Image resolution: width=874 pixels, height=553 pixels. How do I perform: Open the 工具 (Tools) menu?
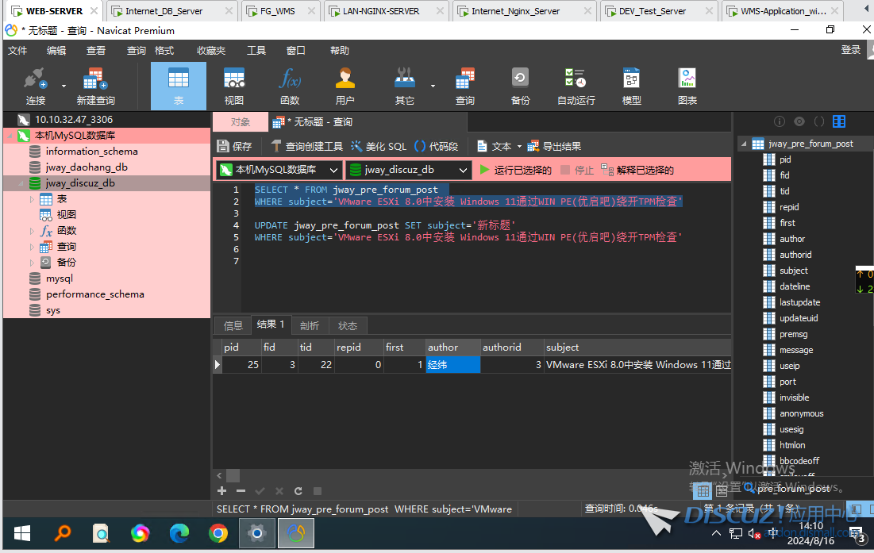(x=256, y=51)
